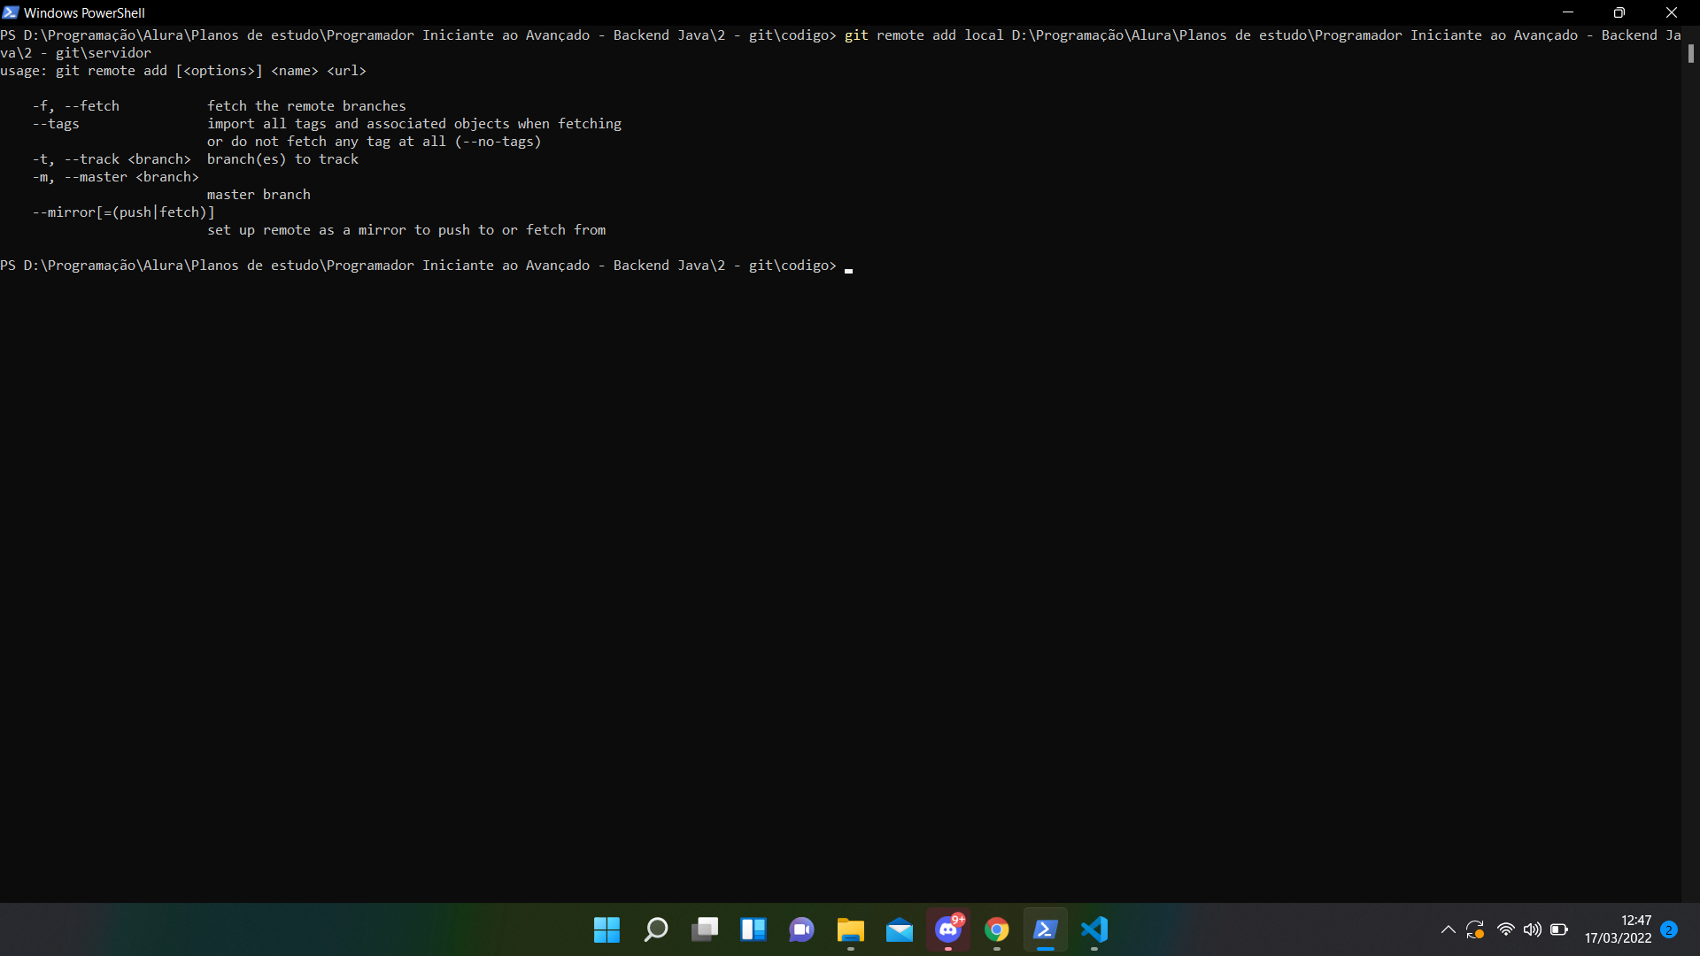Close the PowerShell window

point(1672,12)
